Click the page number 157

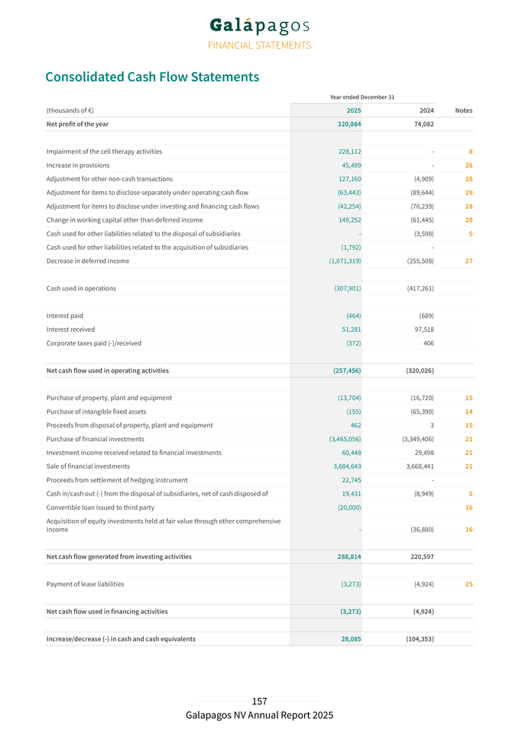click(259, 701)
